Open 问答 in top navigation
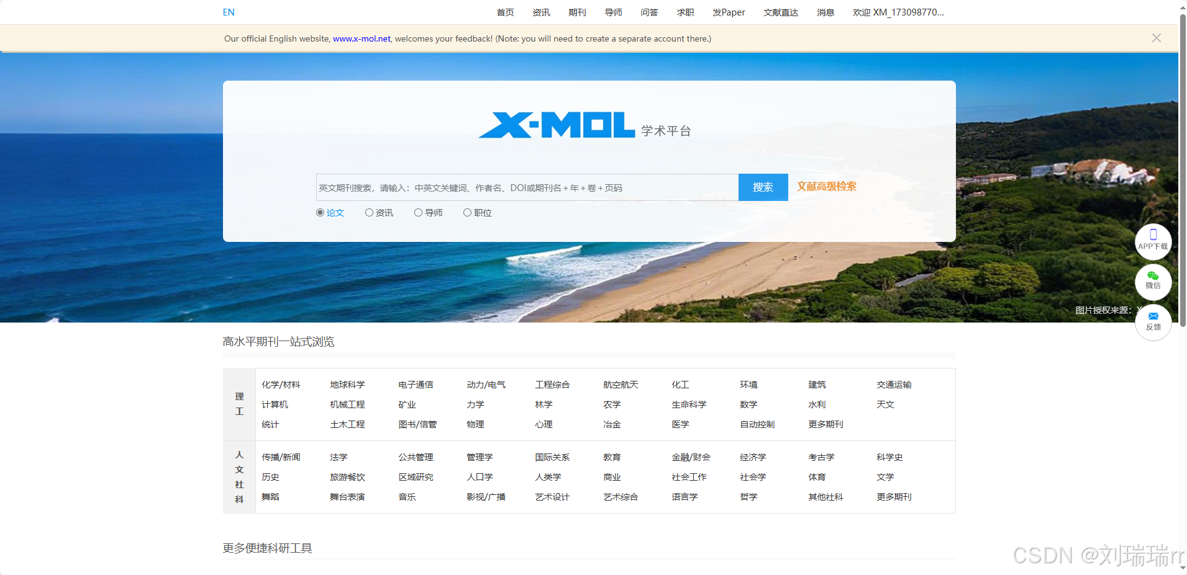The width and height of the screenshot is (1187, 575). point(649,12)
